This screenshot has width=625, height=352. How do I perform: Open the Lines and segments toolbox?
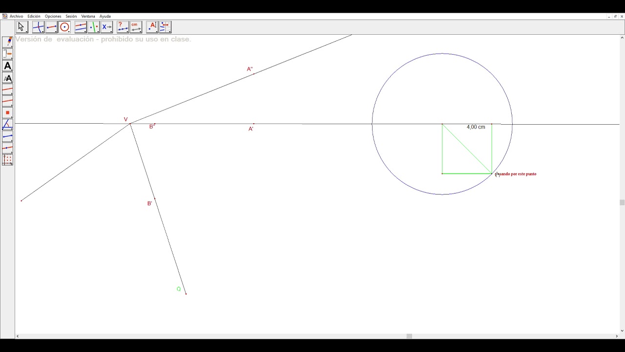point(51,27)
